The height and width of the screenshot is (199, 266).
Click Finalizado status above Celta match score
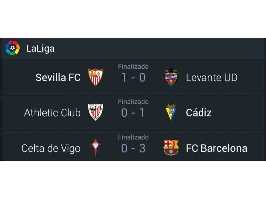click(x=133, y=137)
